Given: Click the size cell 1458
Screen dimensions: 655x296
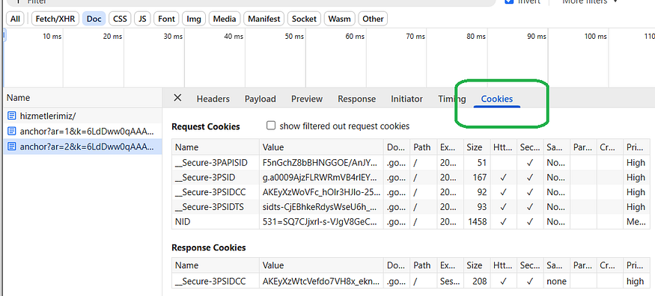Looking at the screenshot, I should click(478, 222).
